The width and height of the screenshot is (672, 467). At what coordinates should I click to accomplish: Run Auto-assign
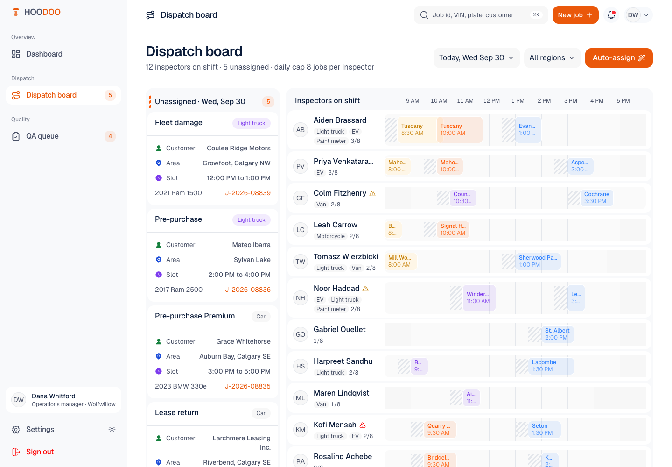click(619, 58)
